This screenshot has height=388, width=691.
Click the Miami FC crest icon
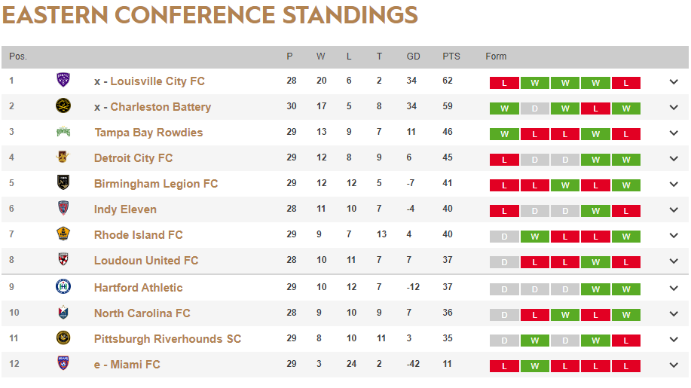pos(63,364)
